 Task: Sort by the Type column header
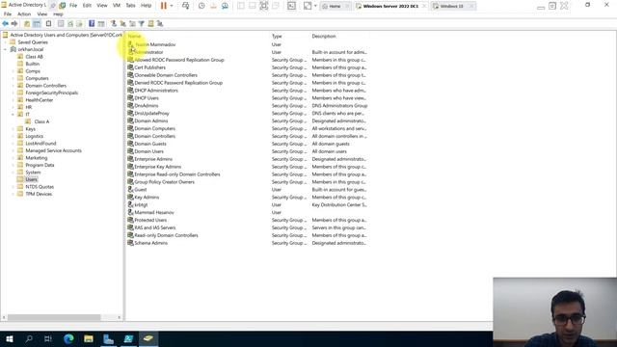pos(277,37)
